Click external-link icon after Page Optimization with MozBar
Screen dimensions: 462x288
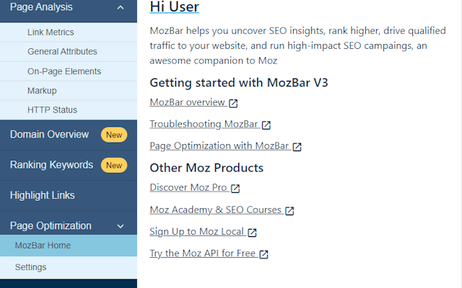(297, 147)
